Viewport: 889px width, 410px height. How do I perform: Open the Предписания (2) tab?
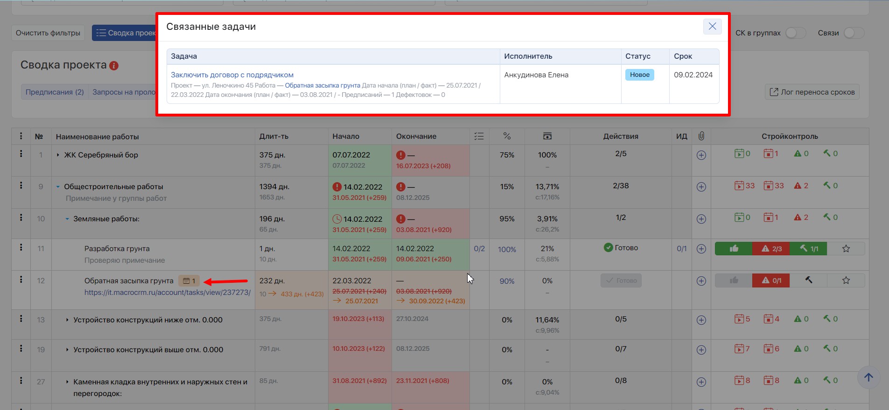[55, 92]
